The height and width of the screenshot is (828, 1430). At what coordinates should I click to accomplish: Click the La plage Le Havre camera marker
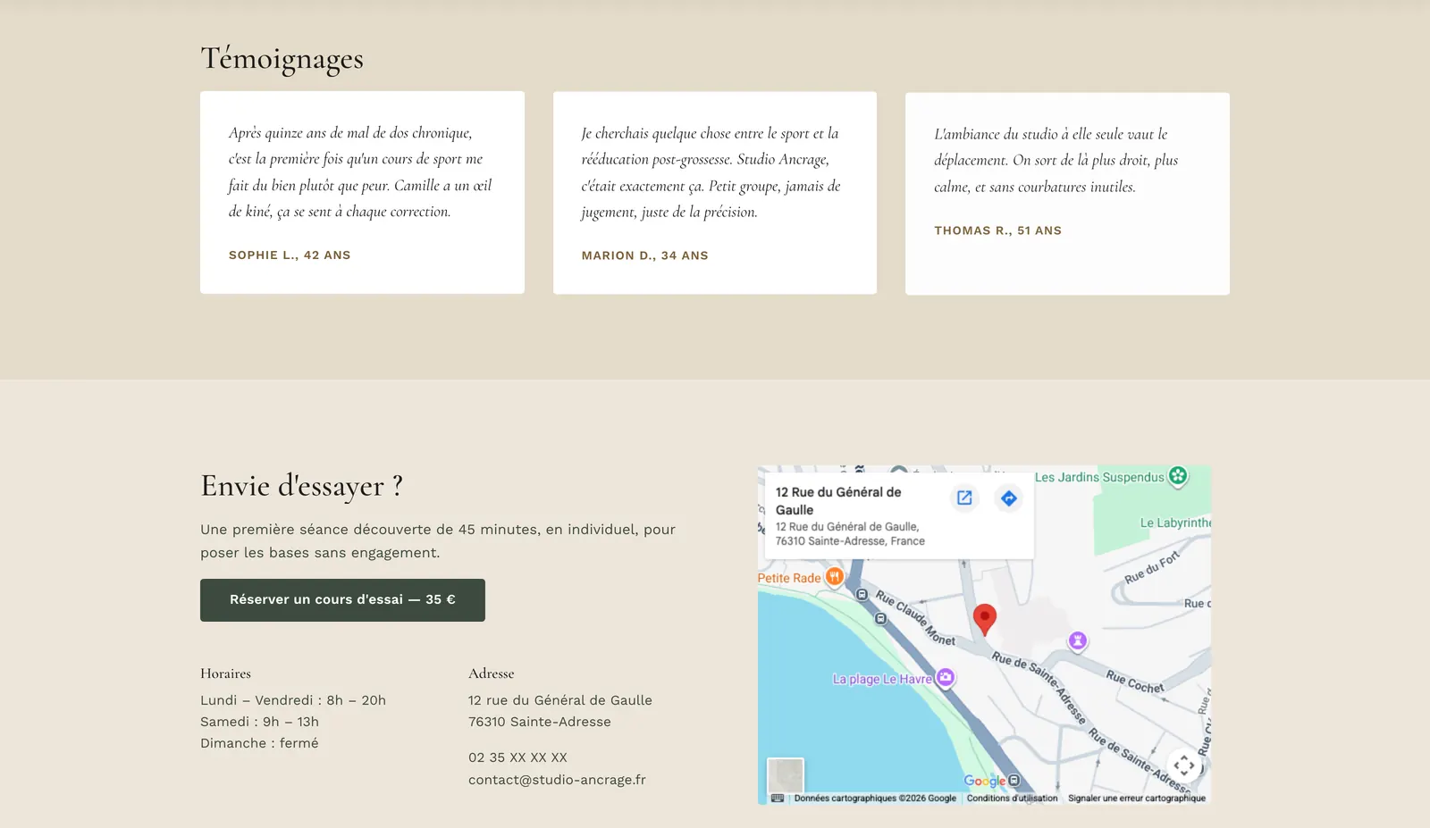(946, 678)
